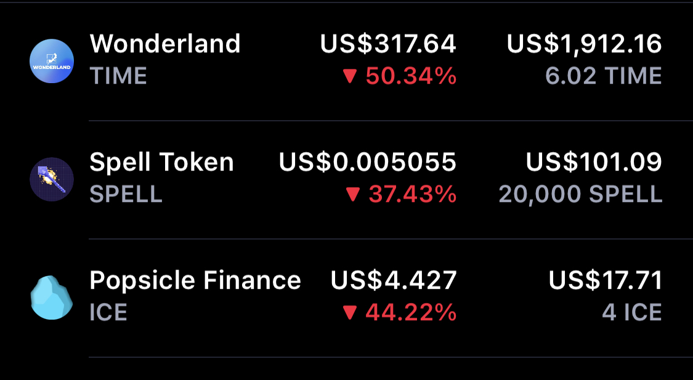Screen dimensions: 693x380
Task: Open the Popsicle Finance portfolio row
Action: tap(345, 296)
